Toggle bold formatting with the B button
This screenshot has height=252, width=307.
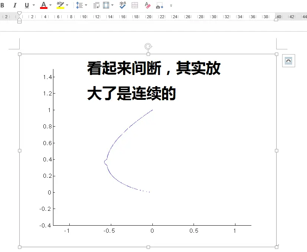point(2,5)
